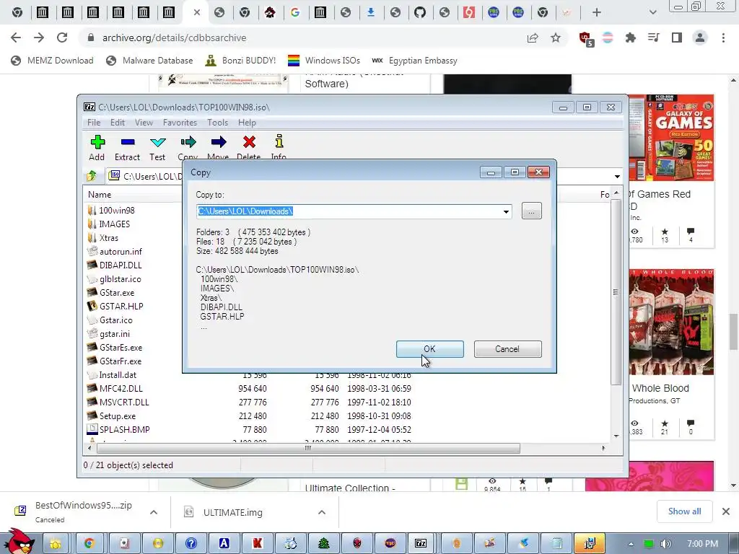Click the 7-Zip icon on the taskbar
The height and width of the screenshot is (554, 739).
[x=421, y=544]
